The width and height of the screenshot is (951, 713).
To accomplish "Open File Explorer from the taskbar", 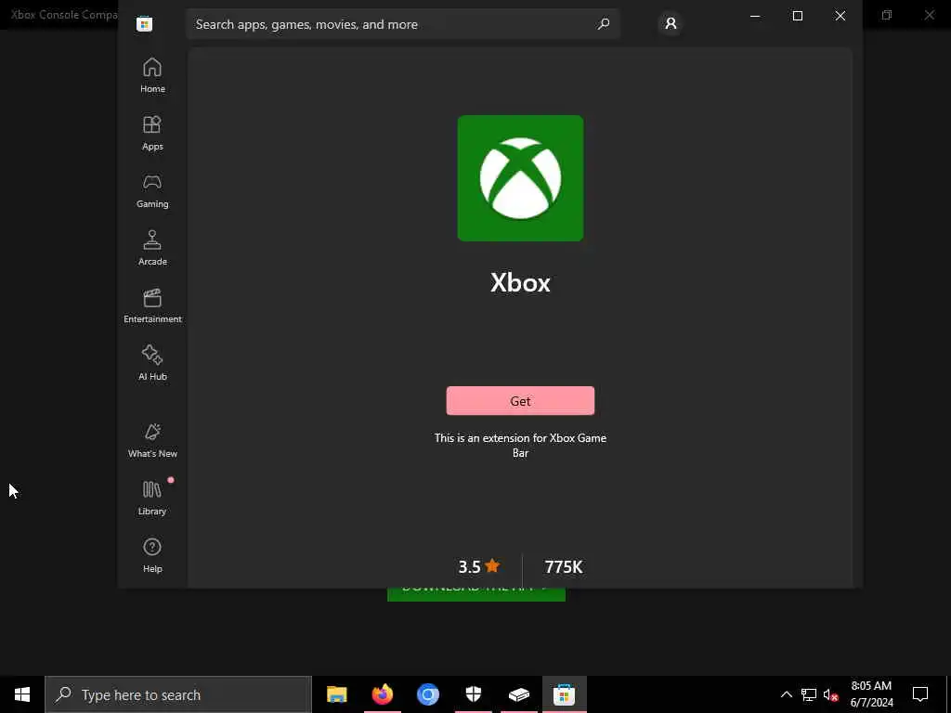I will pos(336,694).
